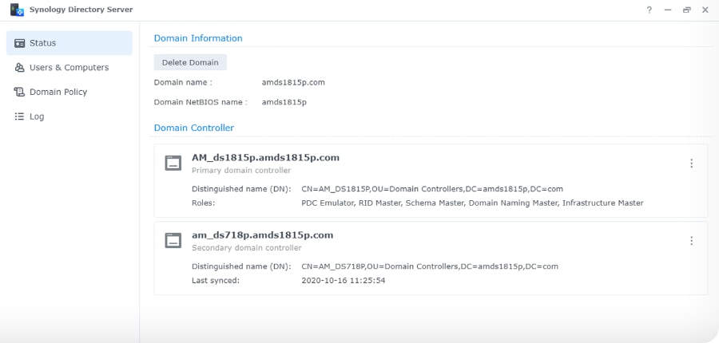Minimize the Directory Server window
The image size is (719, 343).
tap(668, 10)
